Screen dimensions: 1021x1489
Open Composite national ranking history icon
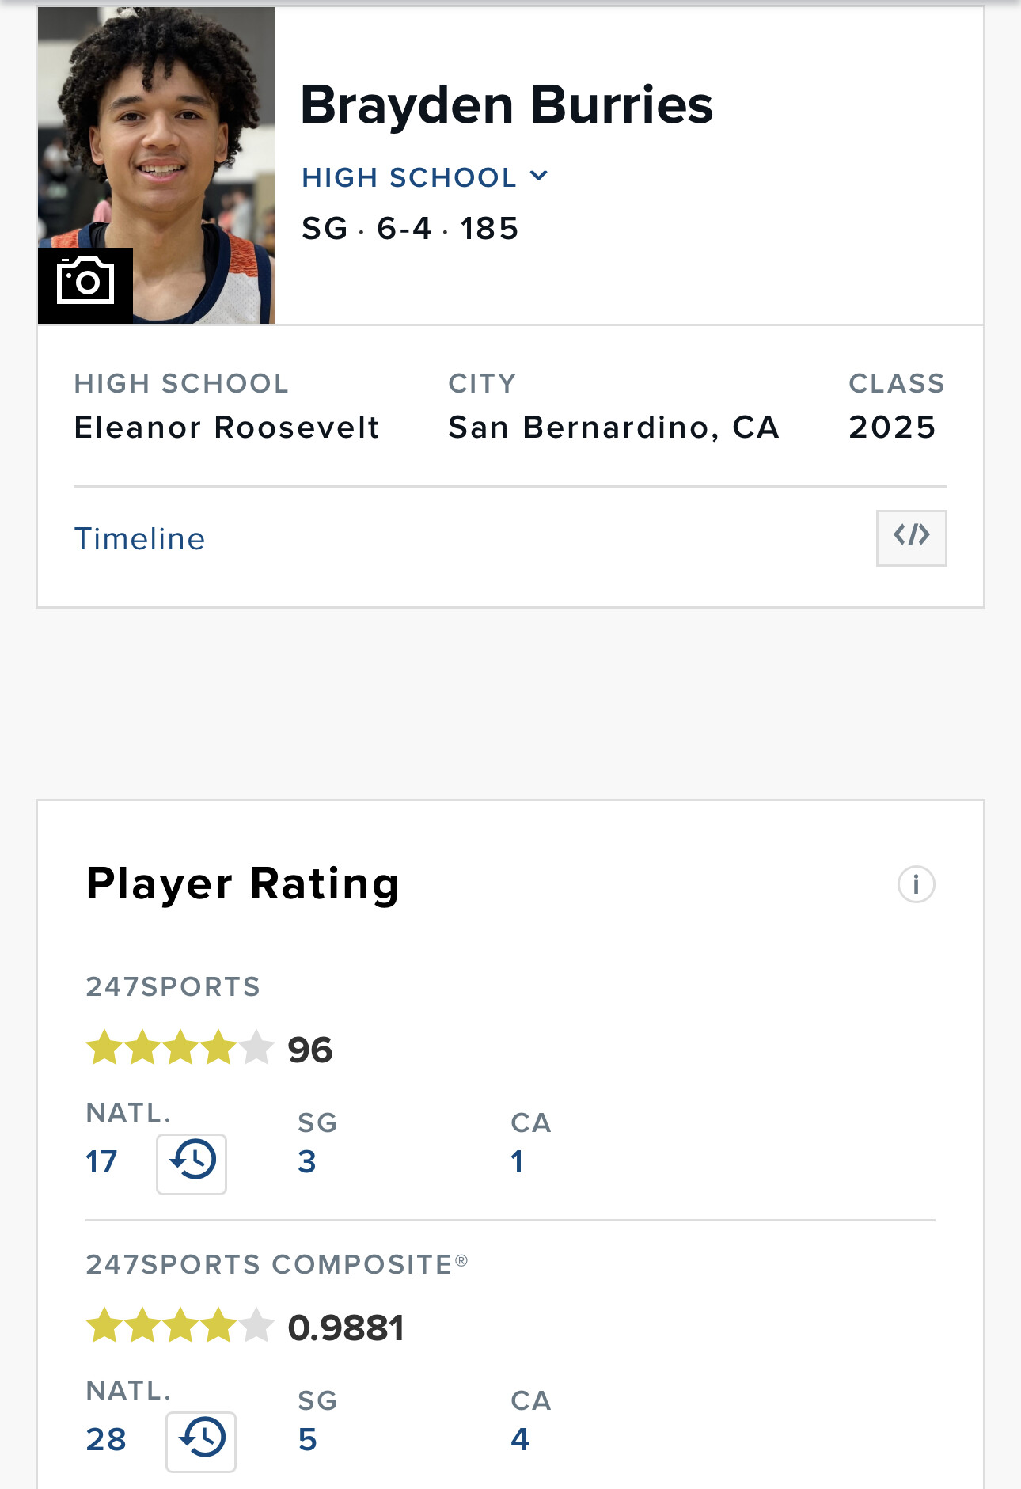coord(201,1442)
